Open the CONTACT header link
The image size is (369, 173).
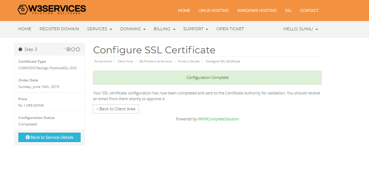point(309,10)
